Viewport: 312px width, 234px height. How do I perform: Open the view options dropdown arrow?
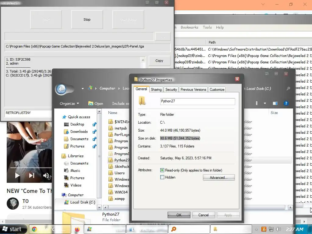[x=265, y=103]
